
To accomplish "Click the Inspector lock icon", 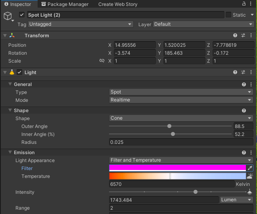I will click(244, 4).
